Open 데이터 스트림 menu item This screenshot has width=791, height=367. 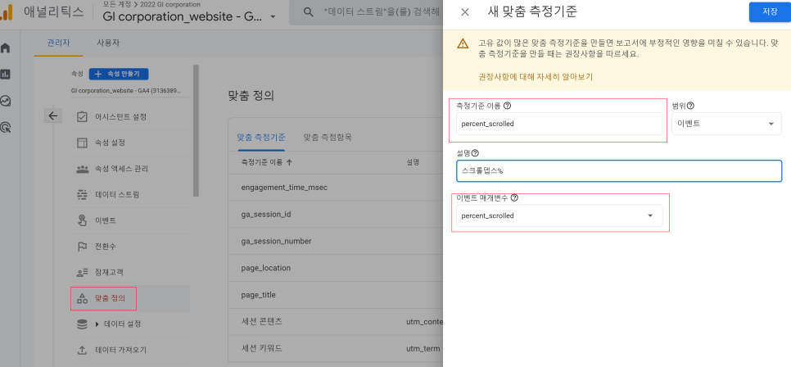[117, 194]
